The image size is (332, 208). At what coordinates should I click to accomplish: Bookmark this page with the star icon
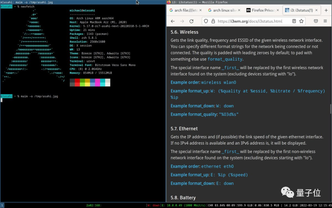[301, 21]
